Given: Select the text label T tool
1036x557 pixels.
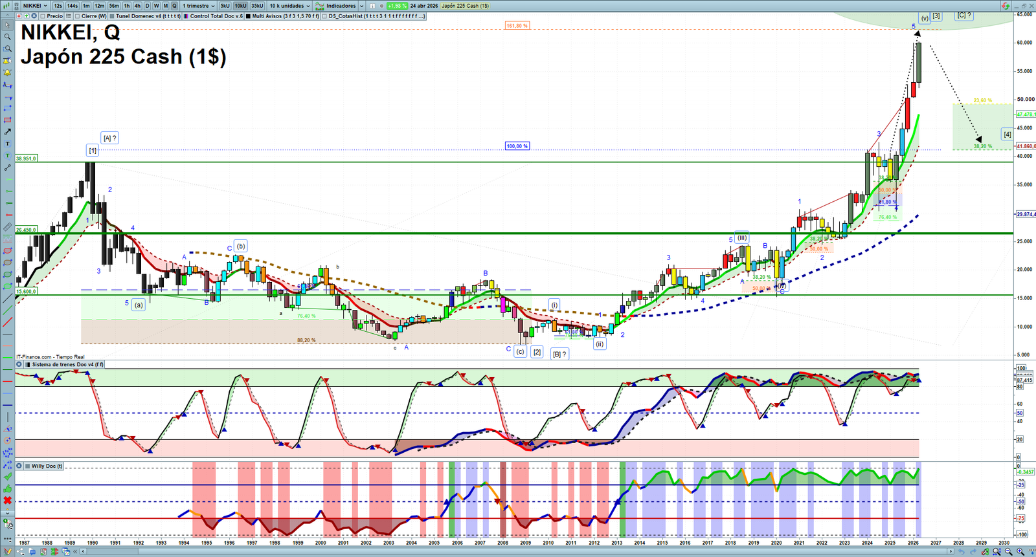Looking at the screenshot, I should [x=8, y=144].
